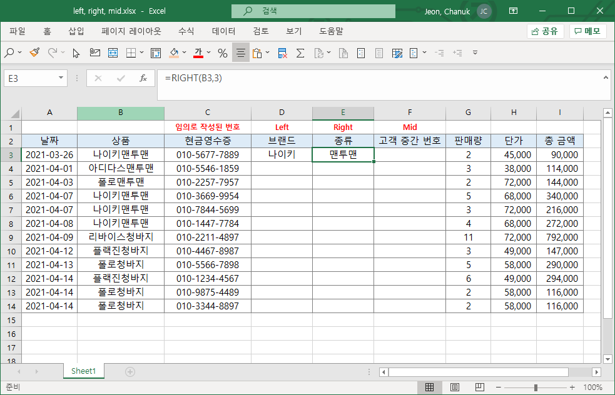The width and height of the screenshot is (615, 395).
Task: Click the freeze panes icon
Action: 156,53
